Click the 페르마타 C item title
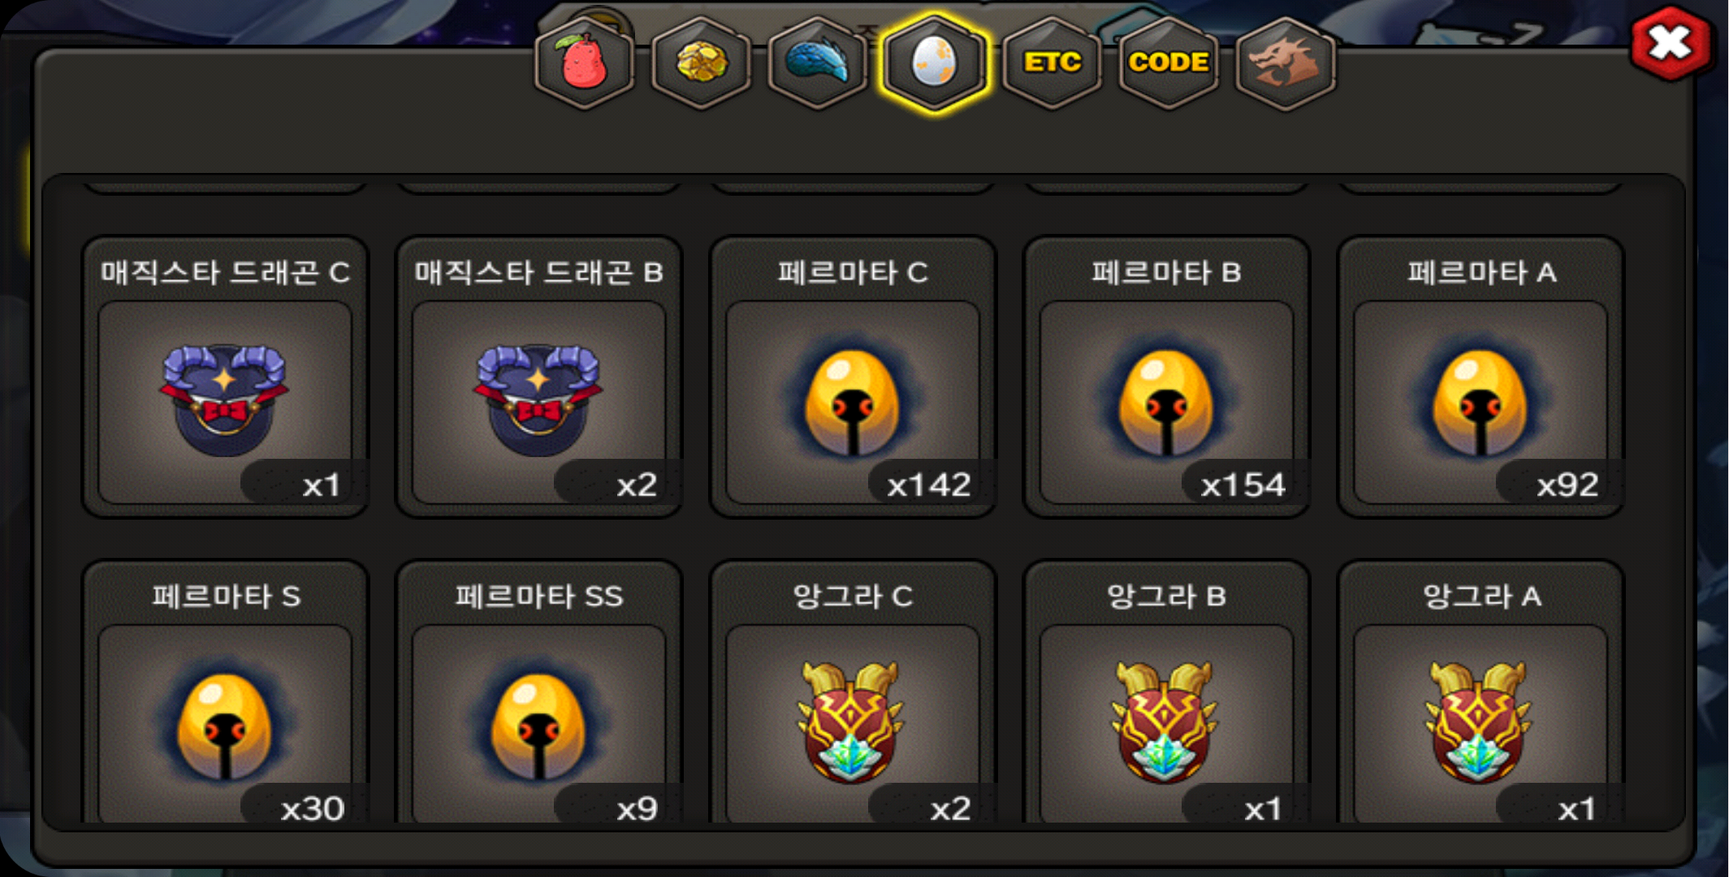This screenshot has width=1729, height=877. 853,272
